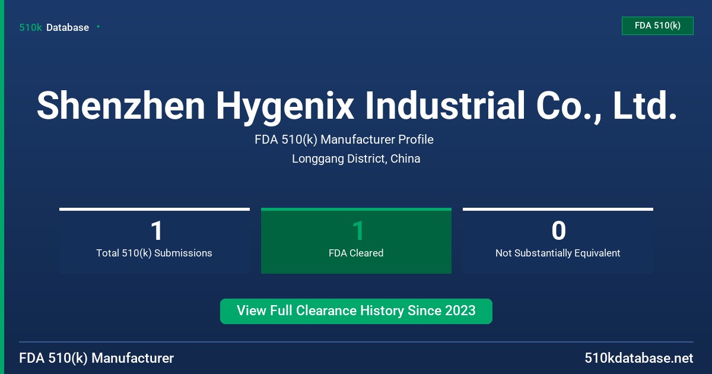The width and height of the screenshot is (712, 374).
Task: Open the 510kdatabase.net link
Action: (638, 358)
